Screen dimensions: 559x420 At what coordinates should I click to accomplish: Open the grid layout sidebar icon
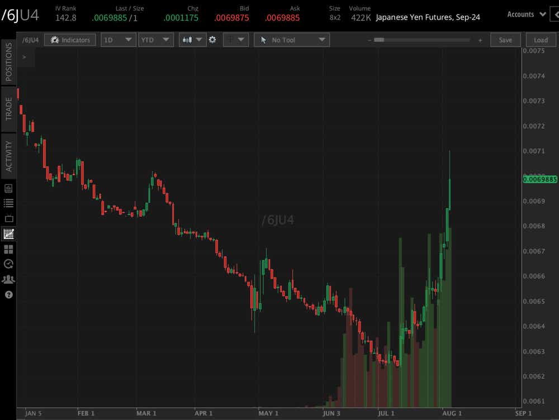tap(8, 249)
